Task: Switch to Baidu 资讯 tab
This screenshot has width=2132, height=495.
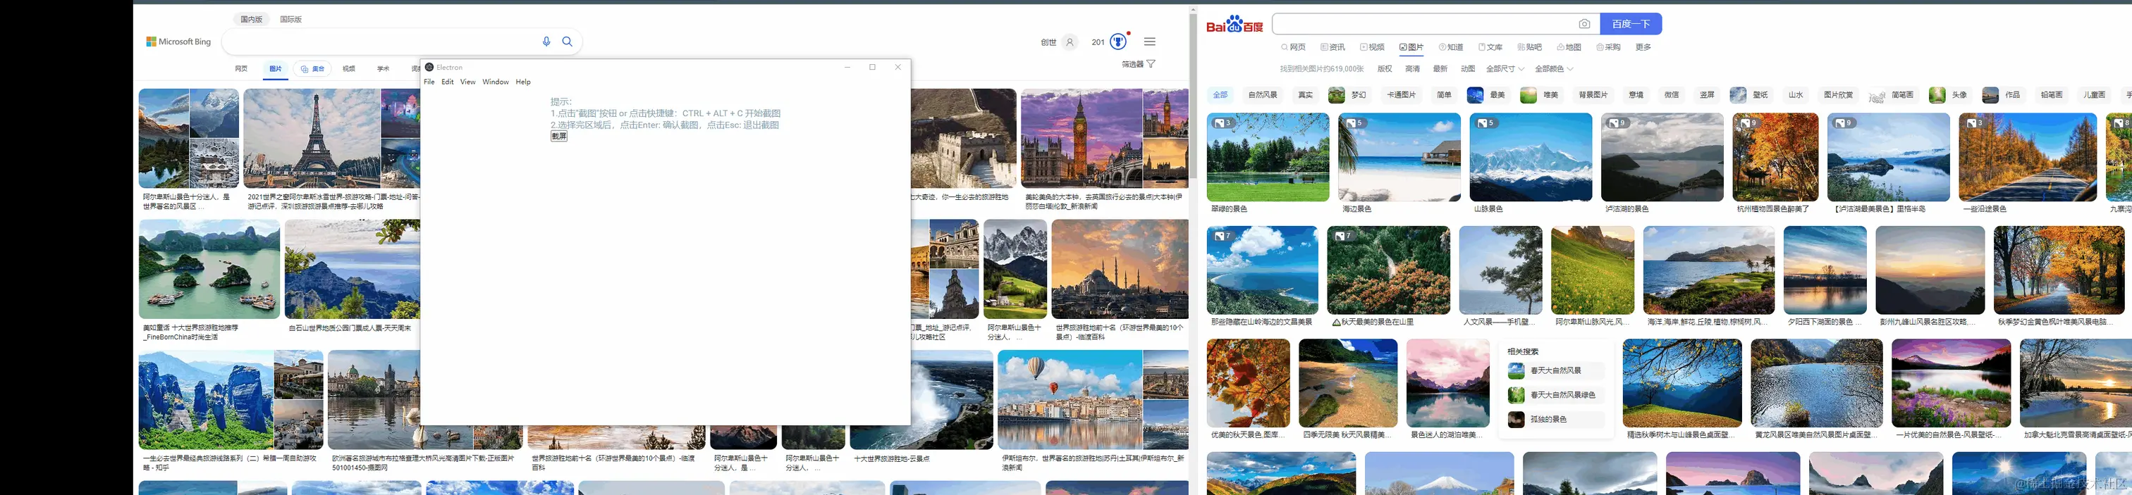Action: (x=1332, y=47)
